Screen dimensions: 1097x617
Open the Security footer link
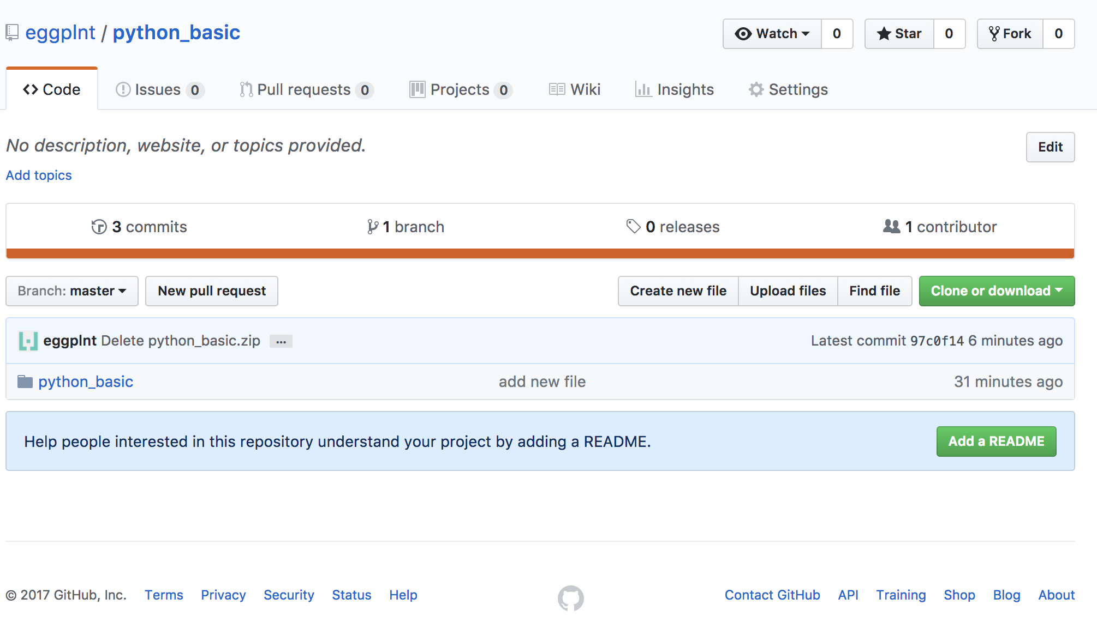click(x=289, y=595)
